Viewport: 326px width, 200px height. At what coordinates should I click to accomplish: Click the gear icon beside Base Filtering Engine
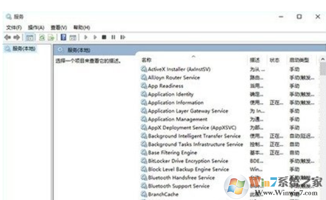click(144, 153)
